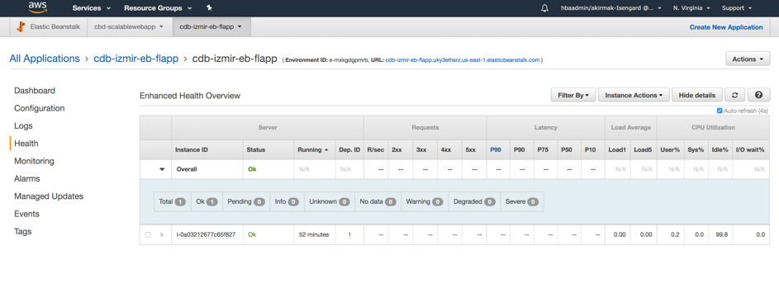Open the cdb-izmir-eb-flapp application breadcrumb link

pos(136,59)
